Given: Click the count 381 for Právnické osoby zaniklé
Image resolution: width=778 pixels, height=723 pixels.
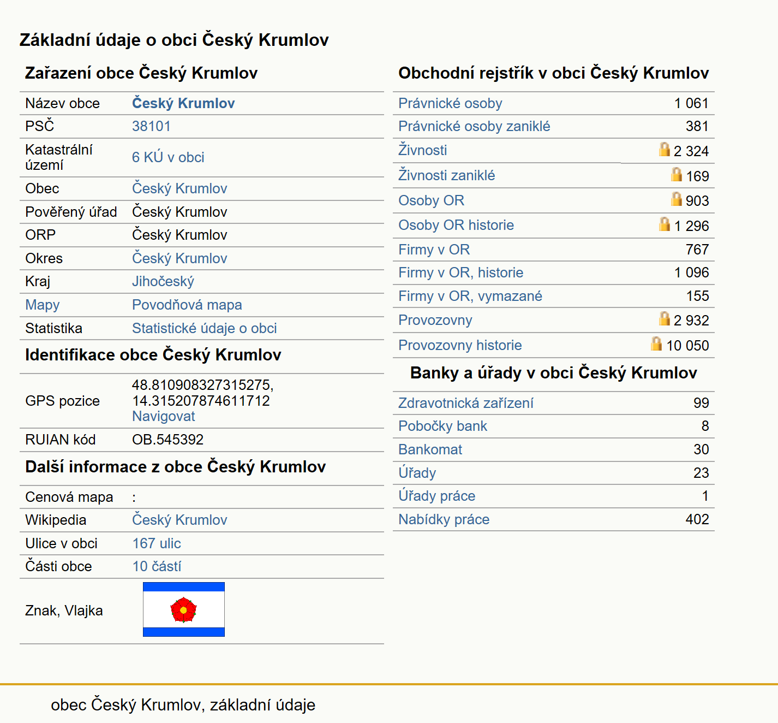Looking at the screenshot, I should click(697, 126).
